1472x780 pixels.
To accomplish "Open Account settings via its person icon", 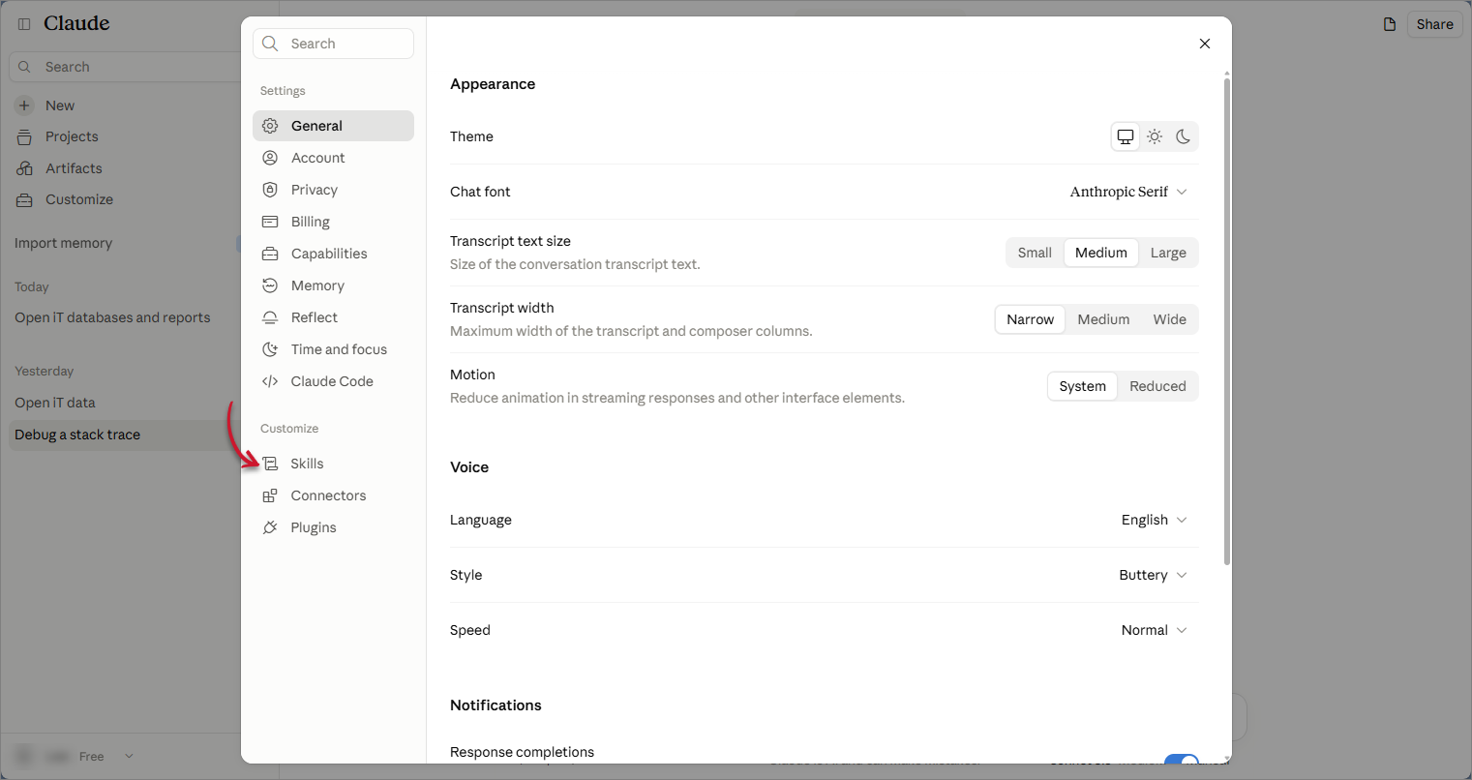I will tap(270, 158).
